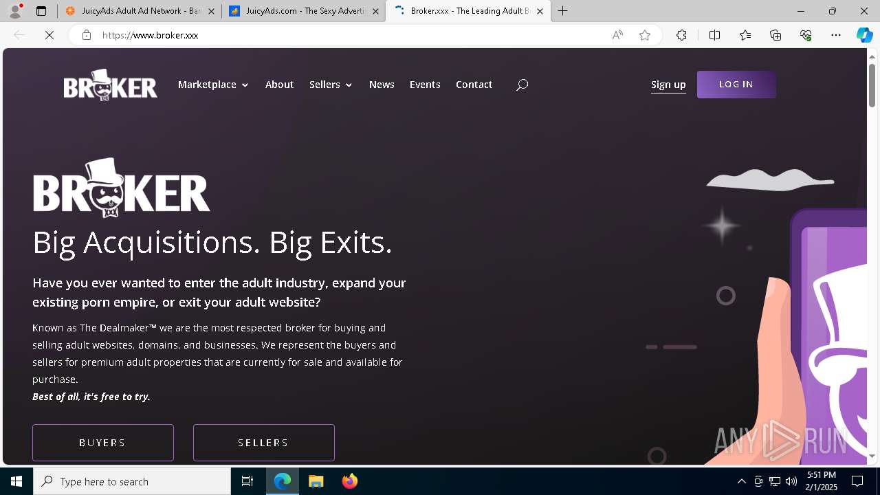Viewport: 880px width, 495px height.
Task: Expand the Marketplace dropdown menu
Action: (x=213, y=85)
